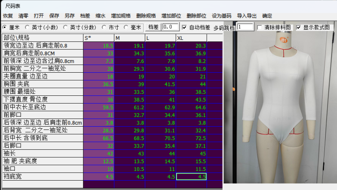This screenshot has width=337, height=190.
Task: Click the XL column header
Action: tap(191, 38)
